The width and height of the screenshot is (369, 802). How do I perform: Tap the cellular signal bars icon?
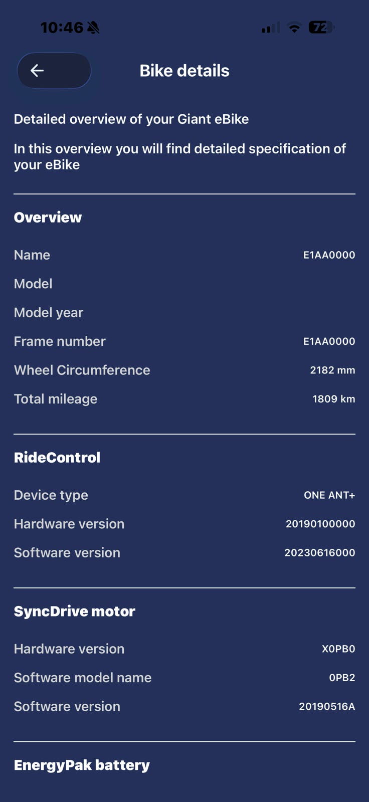point(271,28)
